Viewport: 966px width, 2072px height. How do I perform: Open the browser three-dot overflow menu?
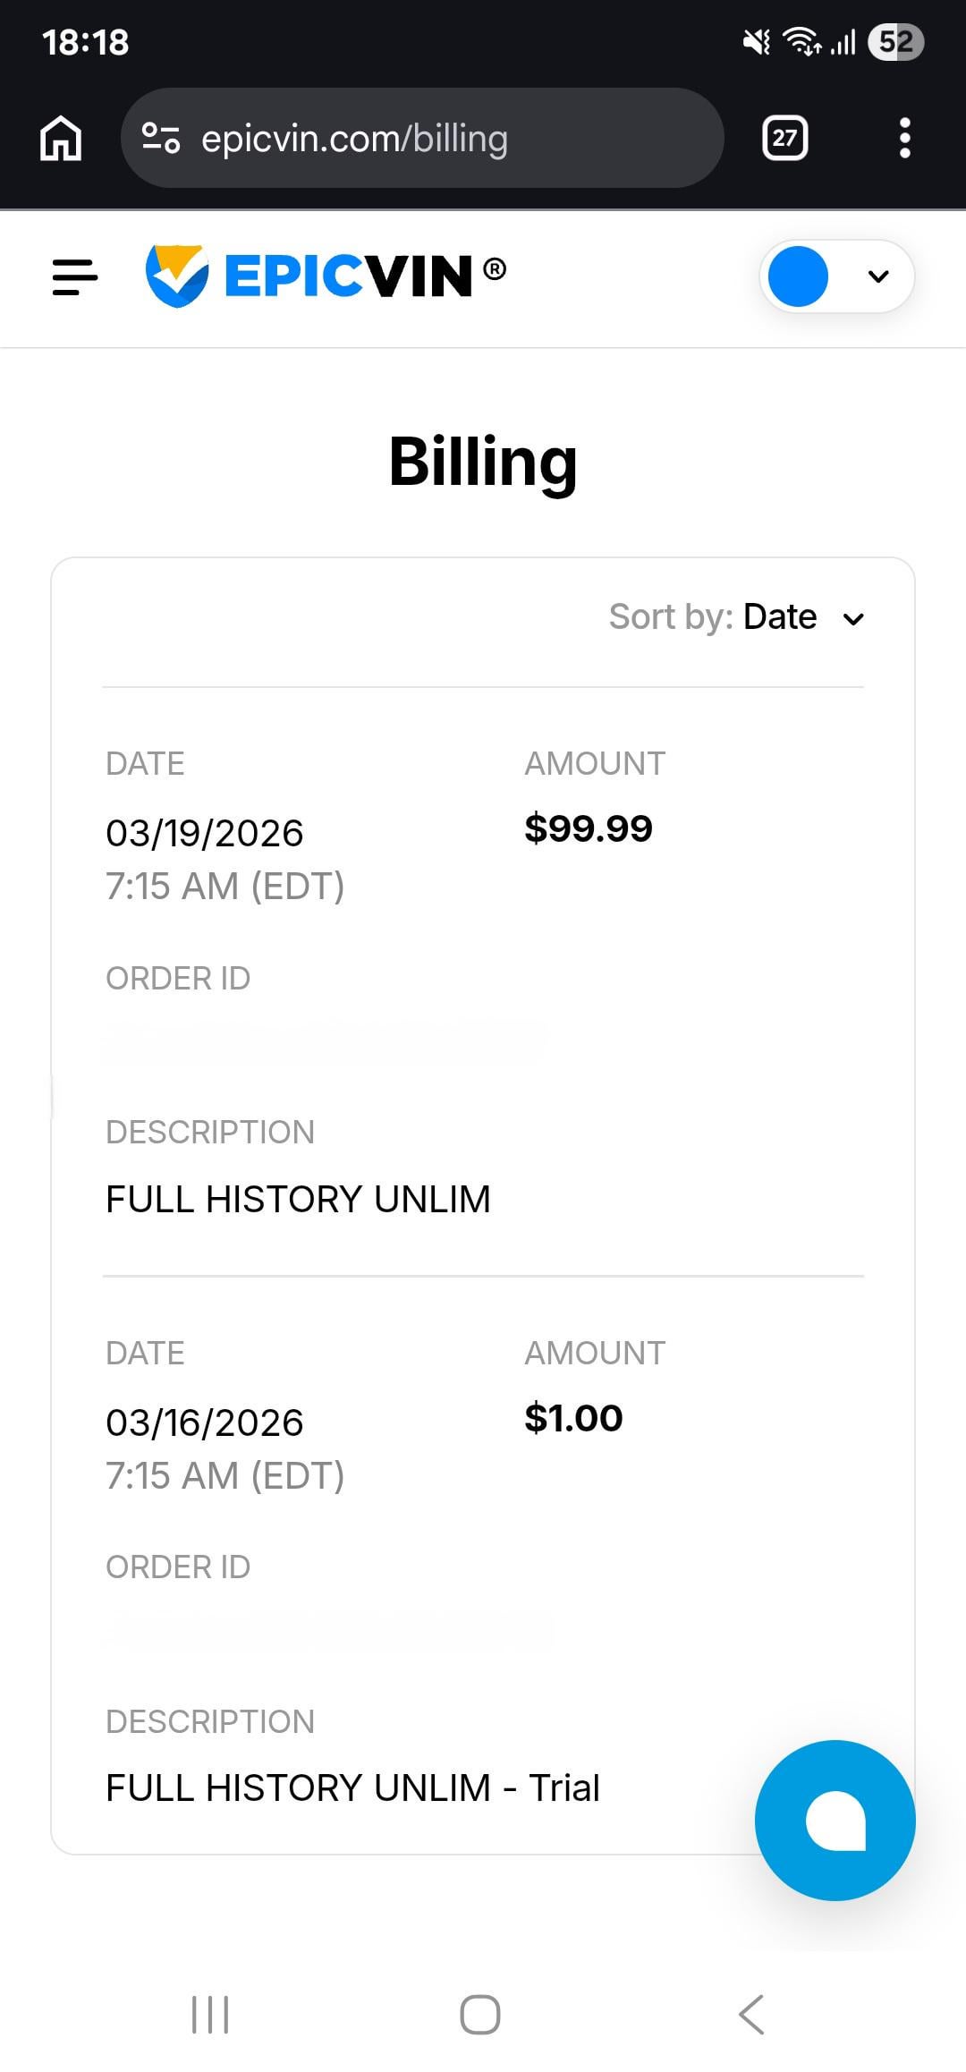click(x=904, y=138)
